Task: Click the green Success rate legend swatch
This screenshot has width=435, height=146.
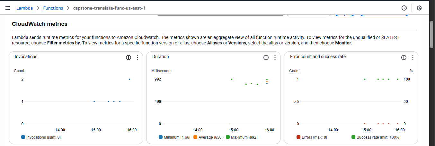Action: coord(353,137)
